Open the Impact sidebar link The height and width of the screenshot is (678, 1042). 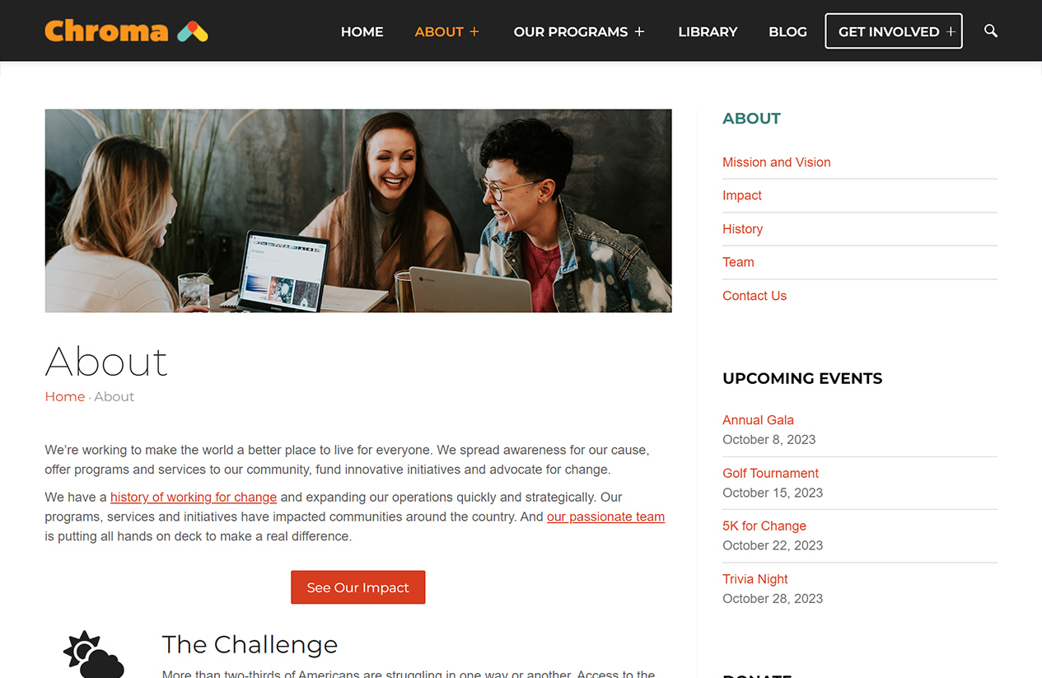tap(742, 195)
